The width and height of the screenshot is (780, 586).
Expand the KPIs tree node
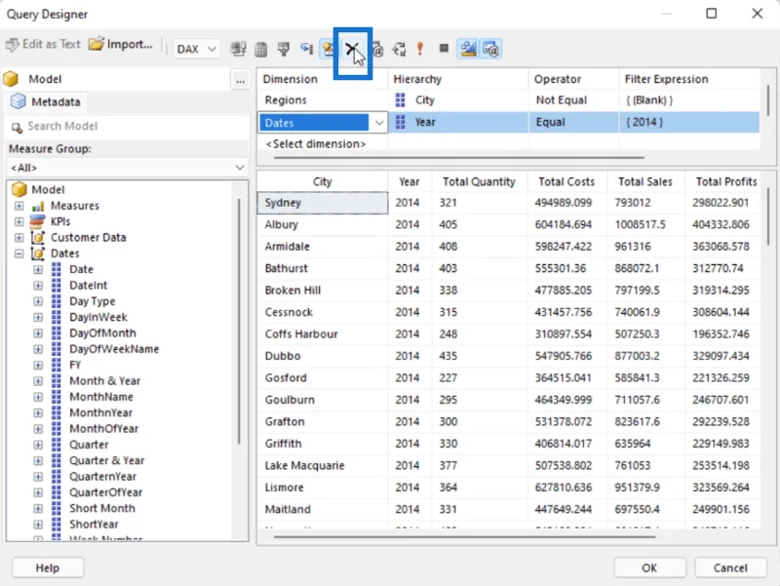(19, 222)
